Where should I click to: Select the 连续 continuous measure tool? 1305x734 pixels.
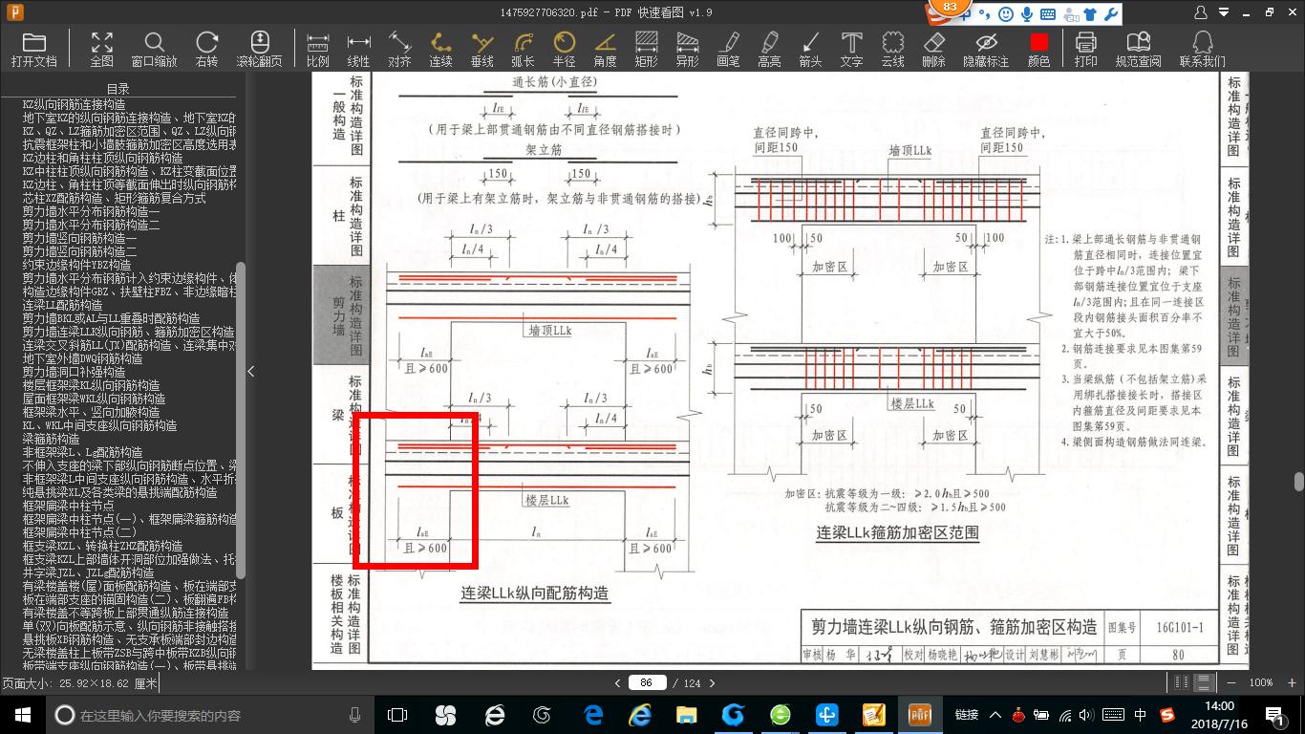[440, 49]
